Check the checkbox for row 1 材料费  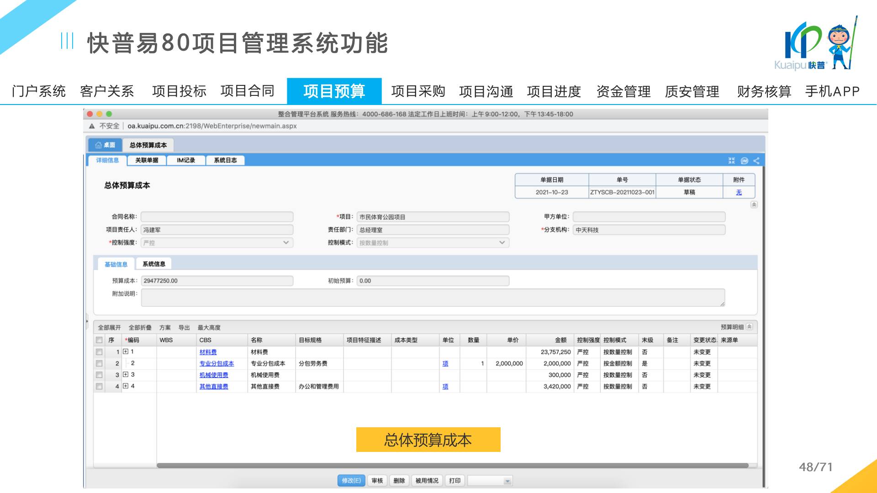coord(99,352)
